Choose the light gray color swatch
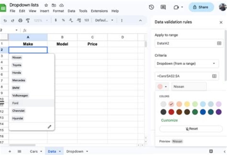Screen dimensions: 227x155 click(x=163, y=104)
